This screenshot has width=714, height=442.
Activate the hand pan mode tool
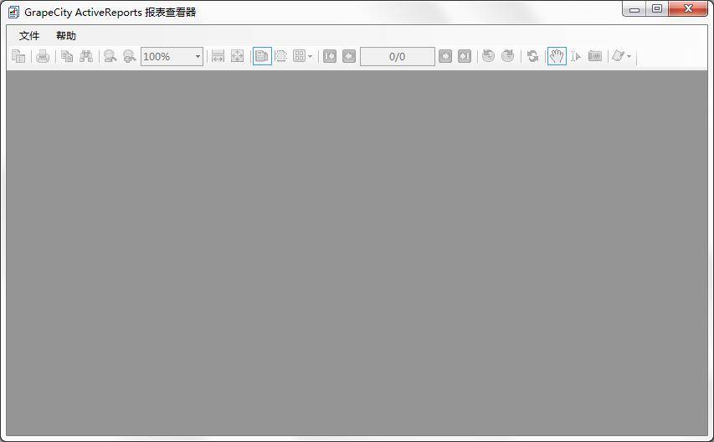coord(557,56)
